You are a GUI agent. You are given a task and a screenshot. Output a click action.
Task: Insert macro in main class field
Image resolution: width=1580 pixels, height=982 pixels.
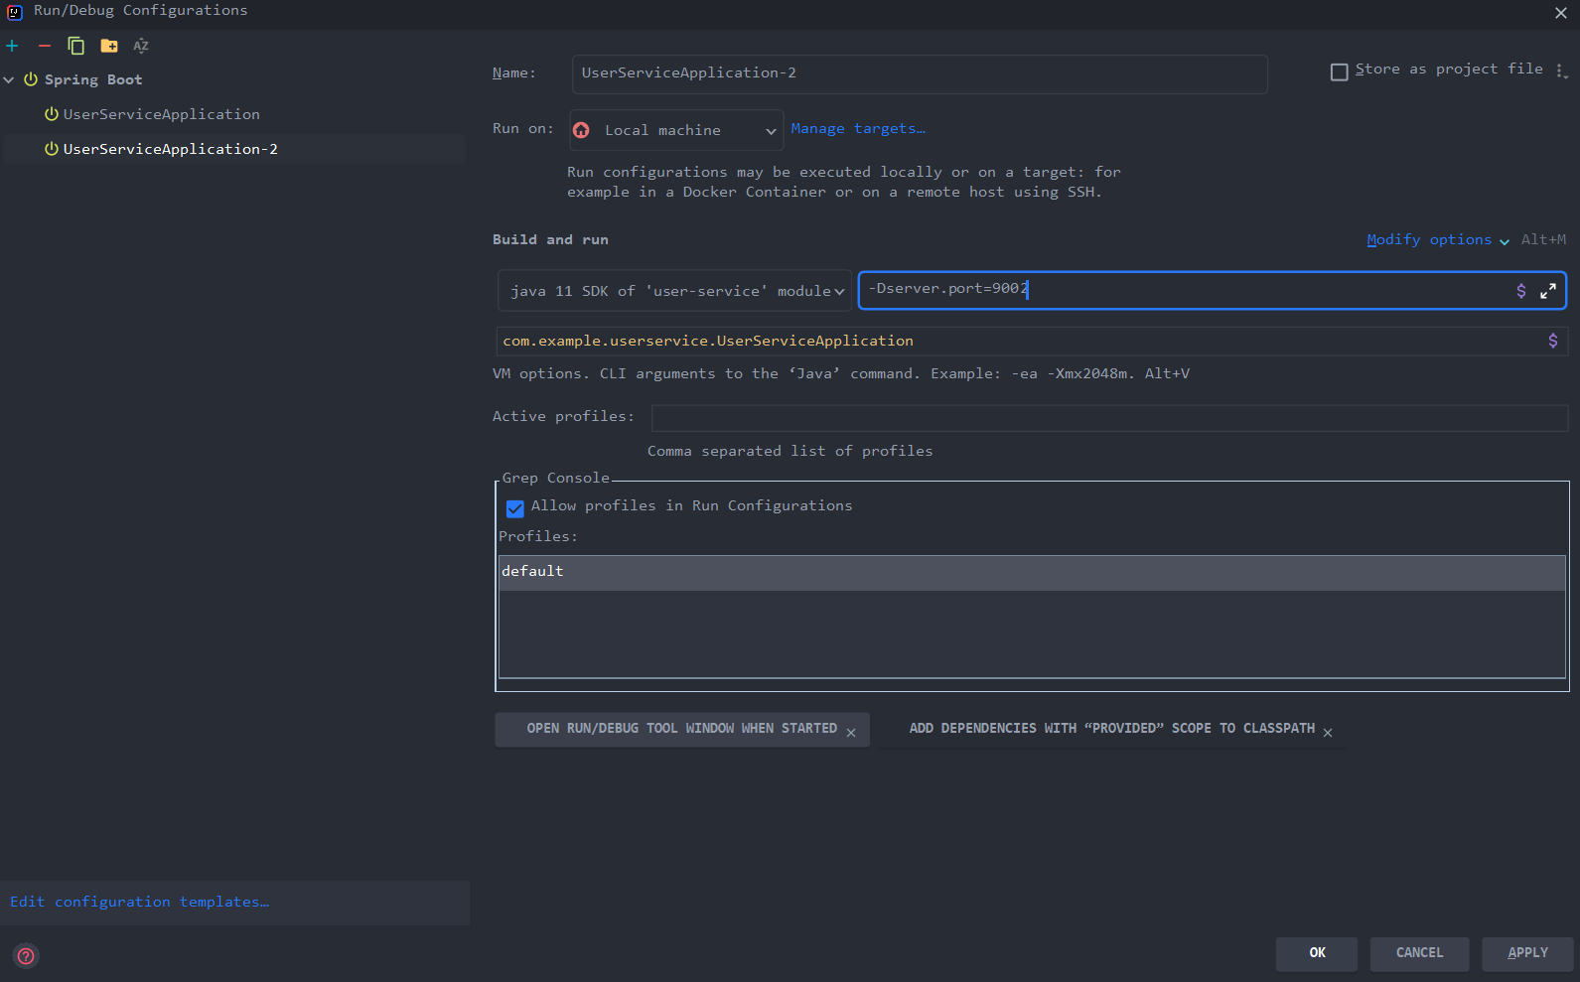(x=1553, y=341)
